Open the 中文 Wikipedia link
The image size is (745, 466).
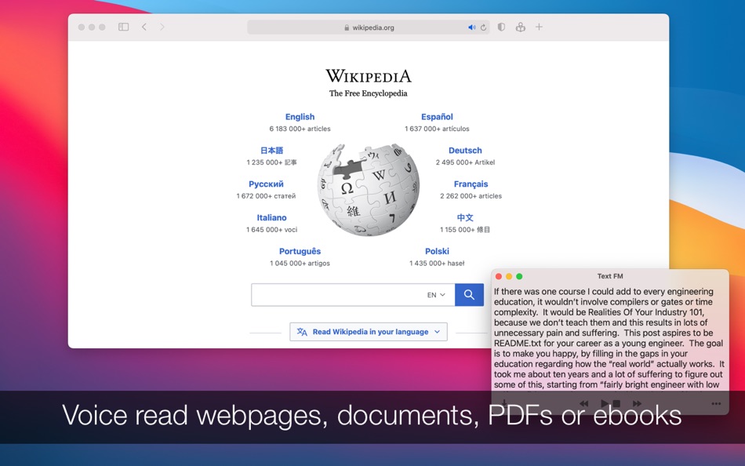(x=465, y=218)
